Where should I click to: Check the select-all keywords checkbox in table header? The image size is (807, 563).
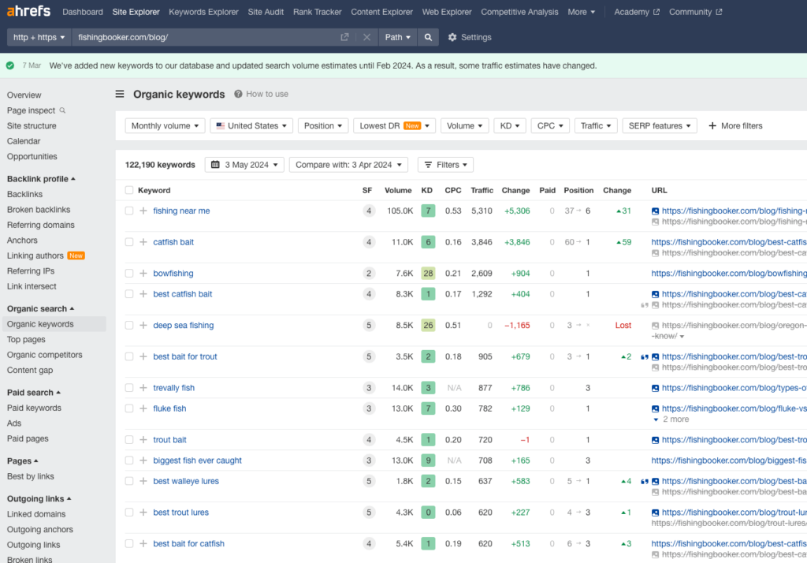coord(129,190)
